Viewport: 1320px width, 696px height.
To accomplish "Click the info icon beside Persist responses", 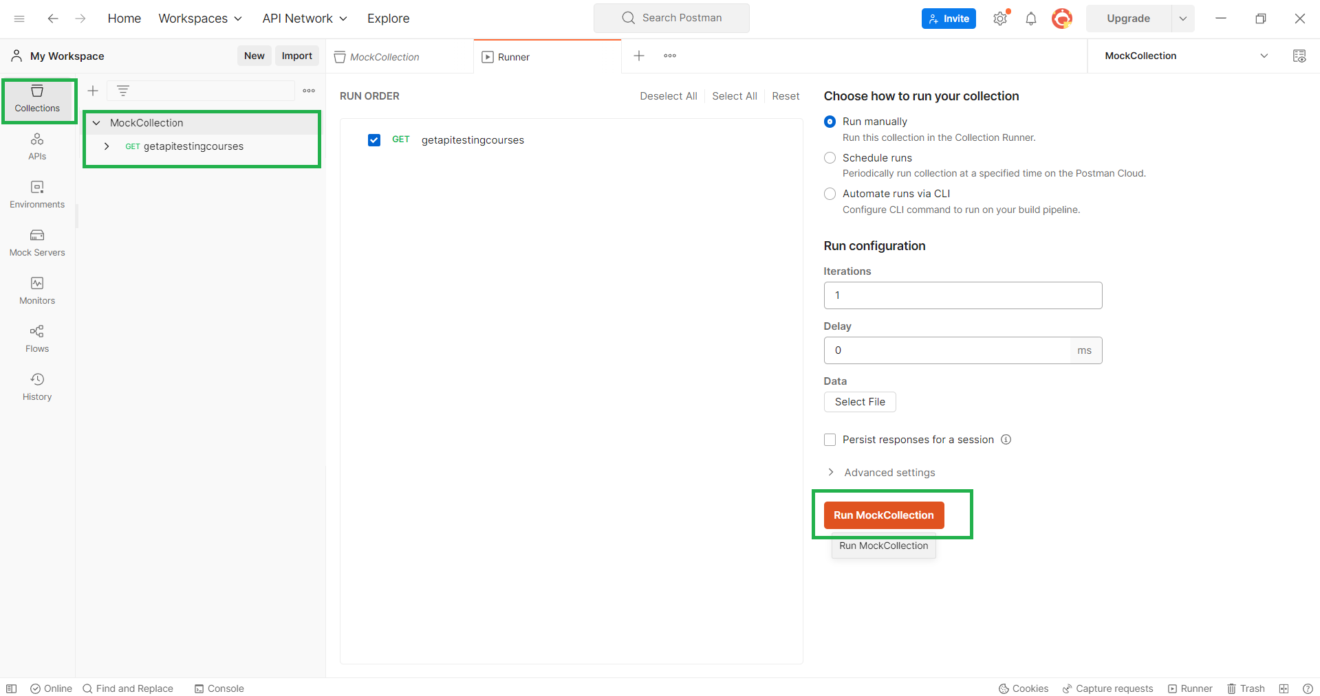I will [x=1006, y=440].
